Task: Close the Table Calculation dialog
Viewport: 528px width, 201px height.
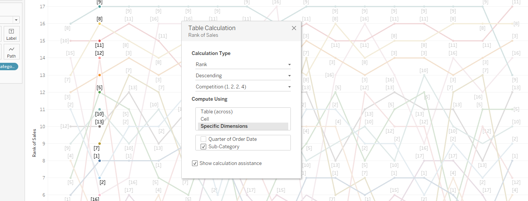Action: click(294, 28)
